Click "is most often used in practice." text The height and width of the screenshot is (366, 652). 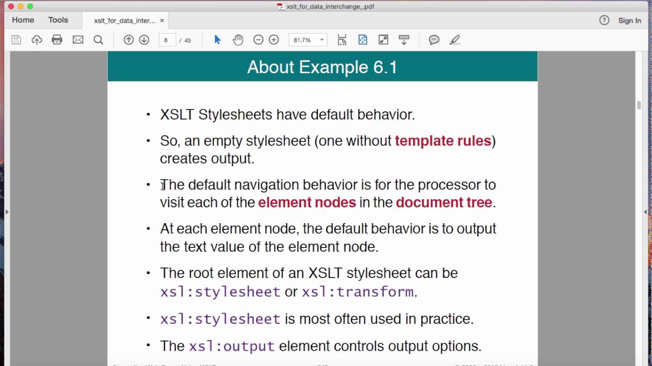point(379,319)
